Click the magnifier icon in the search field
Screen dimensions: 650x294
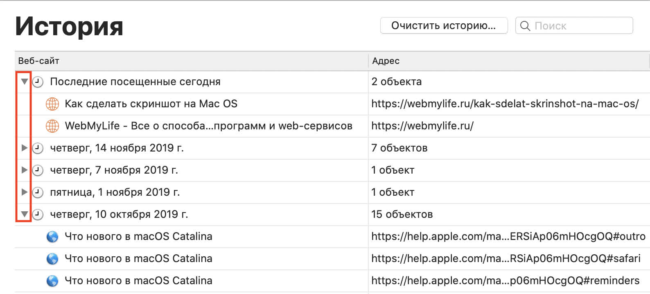pos(525,26)
